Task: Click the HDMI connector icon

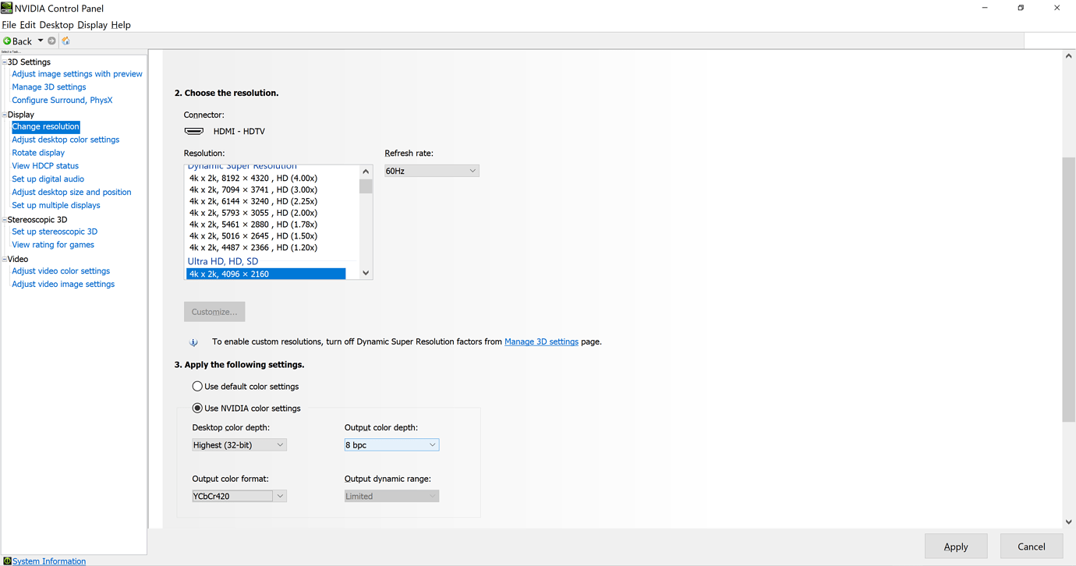Action: 194,131
